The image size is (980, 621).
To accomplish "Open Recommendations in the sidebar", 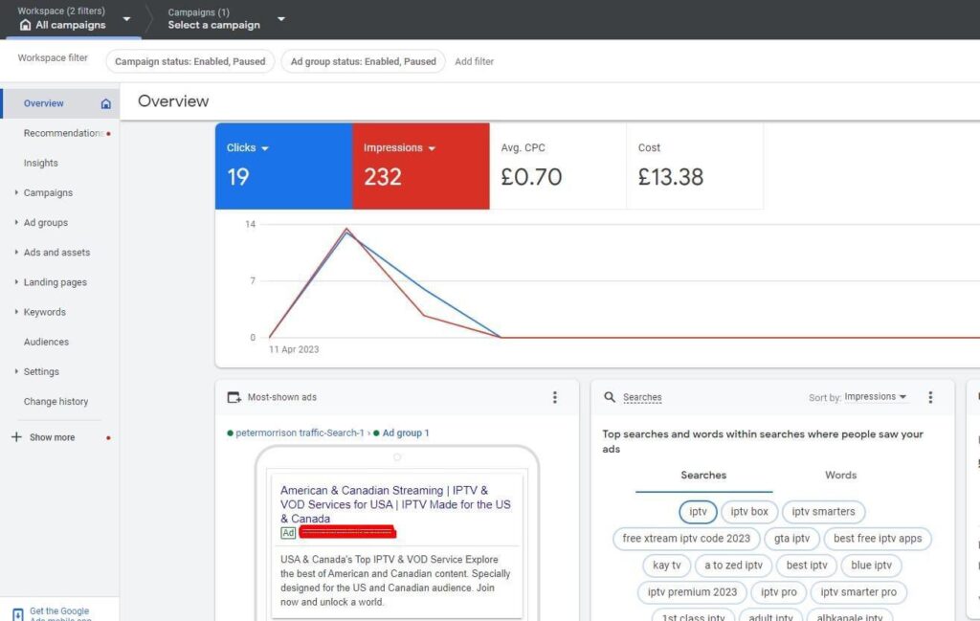I will pos(62,133).
